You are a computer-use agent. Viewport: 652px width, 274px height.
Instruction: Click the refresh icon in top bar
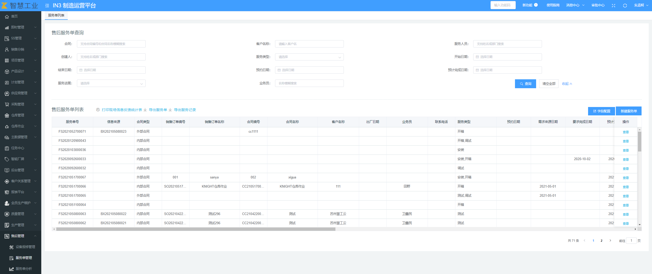(625, 6)
